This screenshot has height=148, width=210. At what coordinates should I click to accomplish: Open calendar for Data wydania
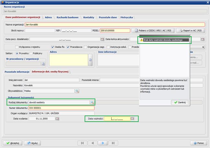pos(57,119)
